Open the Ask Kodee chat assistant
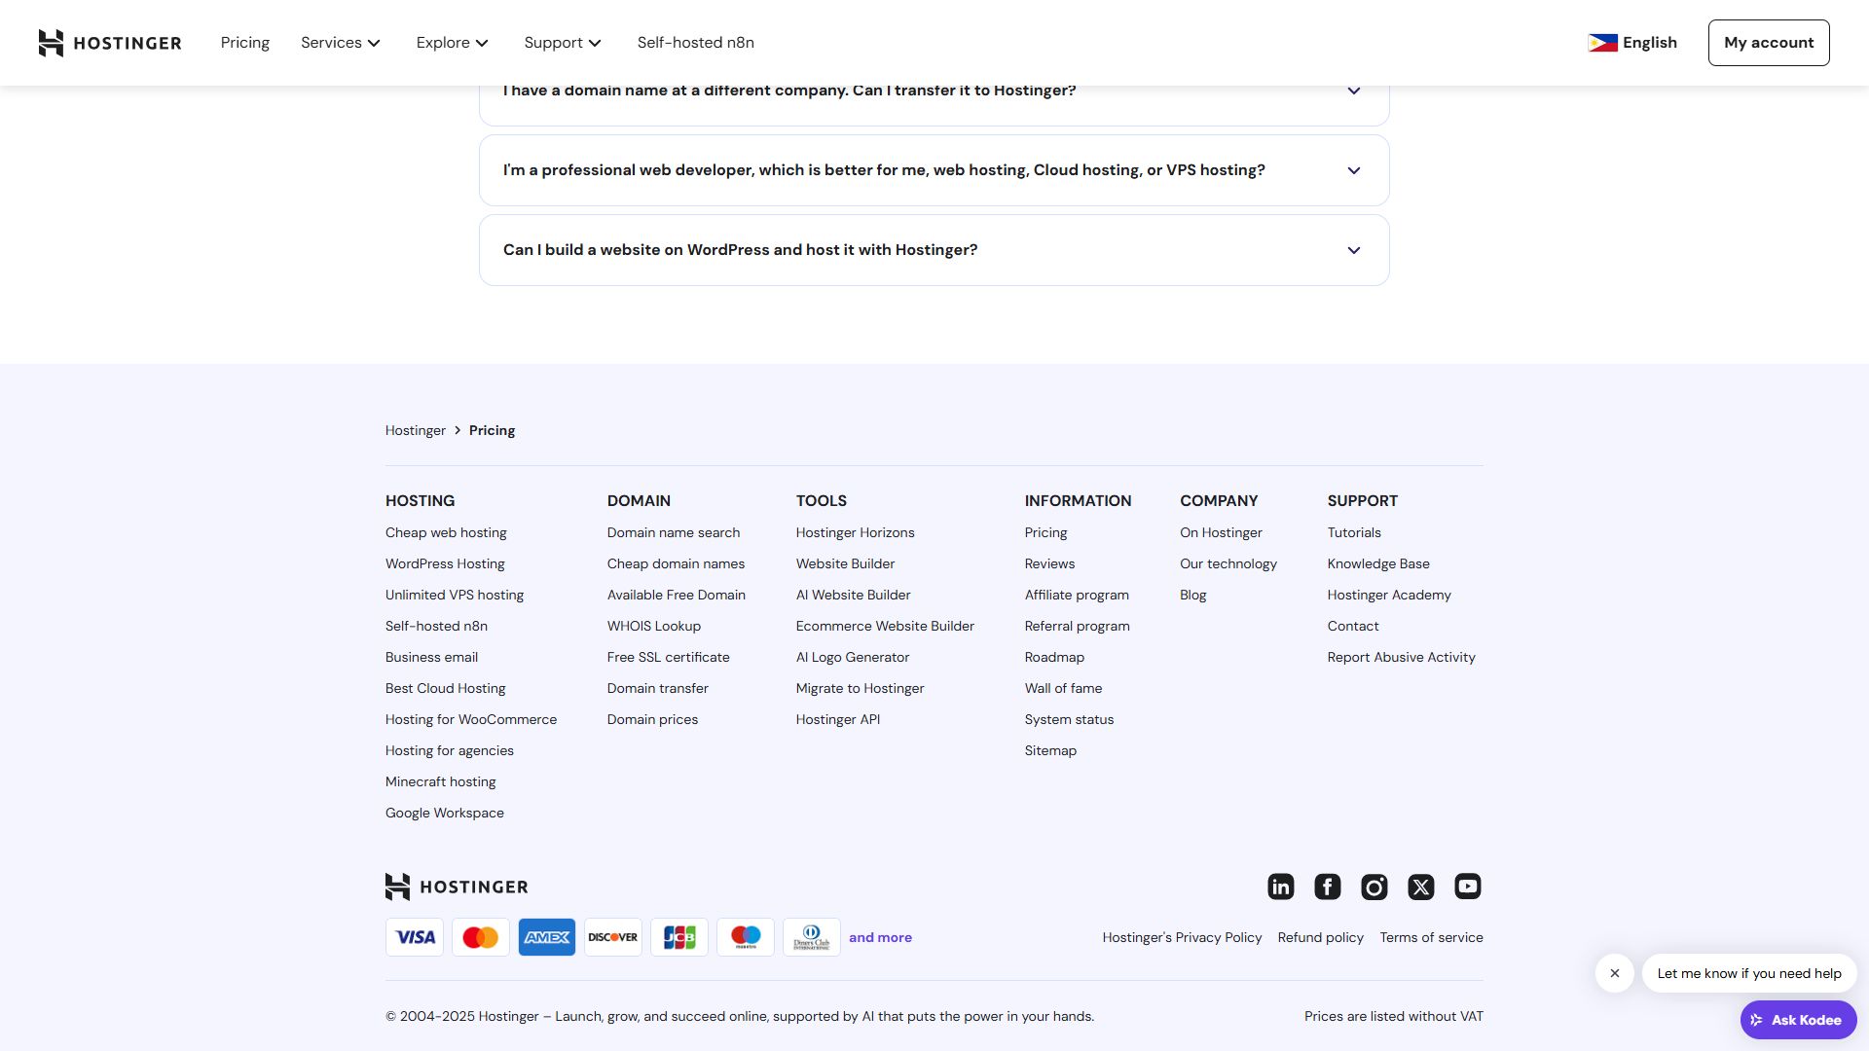Viewport: 1869px width, 1051px height. [x=1798, y=1020]
